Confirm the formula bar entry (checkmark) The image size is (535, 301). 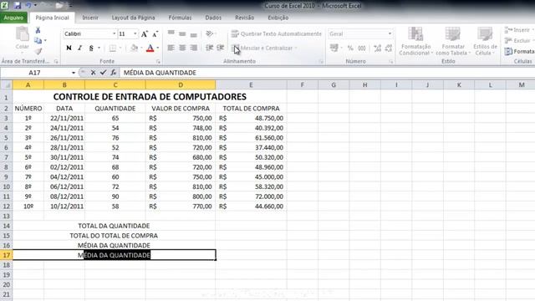103,73
